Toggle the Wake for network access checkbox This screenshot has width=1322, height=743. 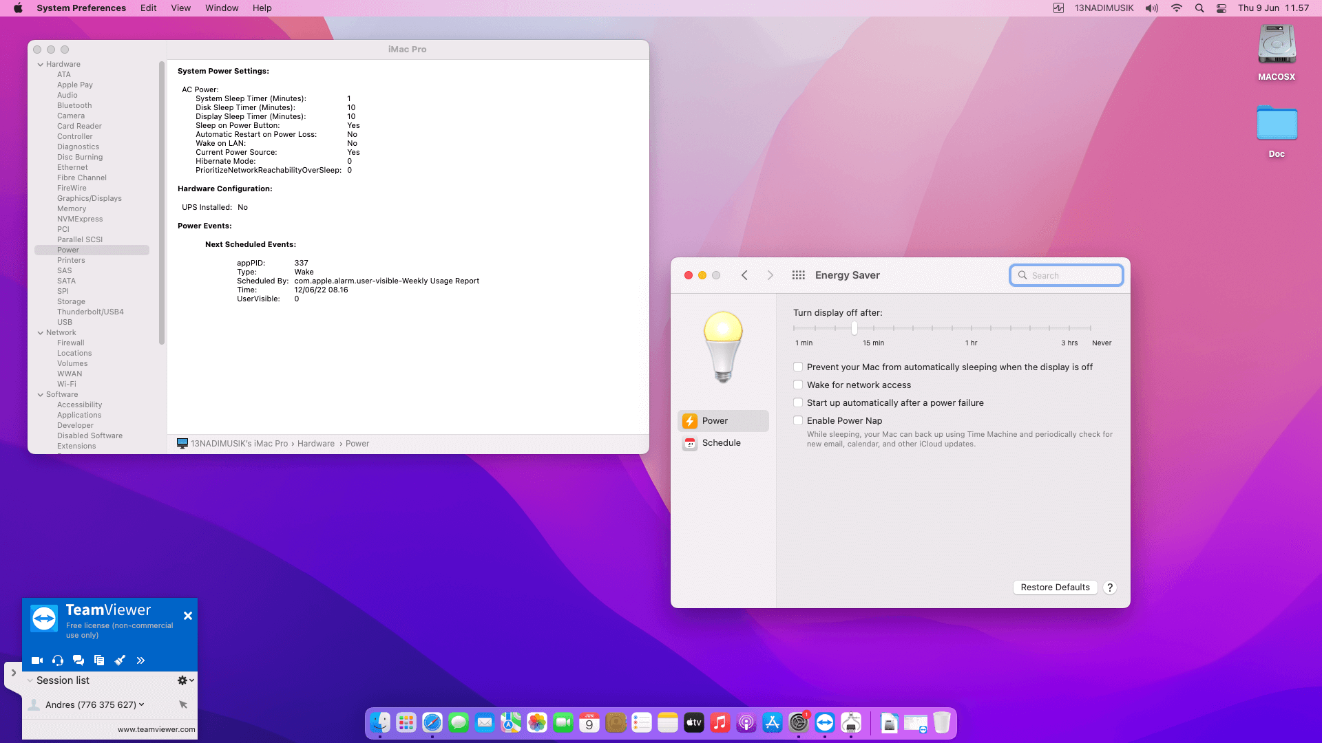(798, 385)
